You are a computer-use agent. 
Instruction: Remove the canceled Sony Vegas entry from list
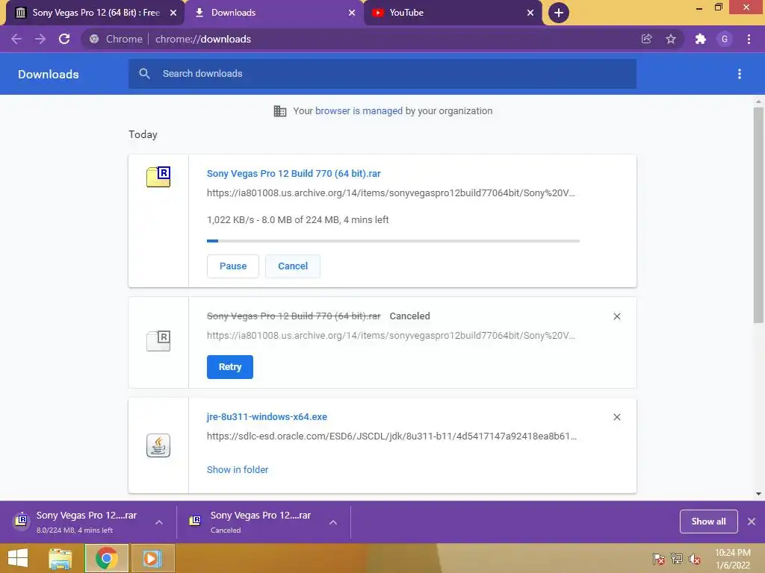[616, 316]
